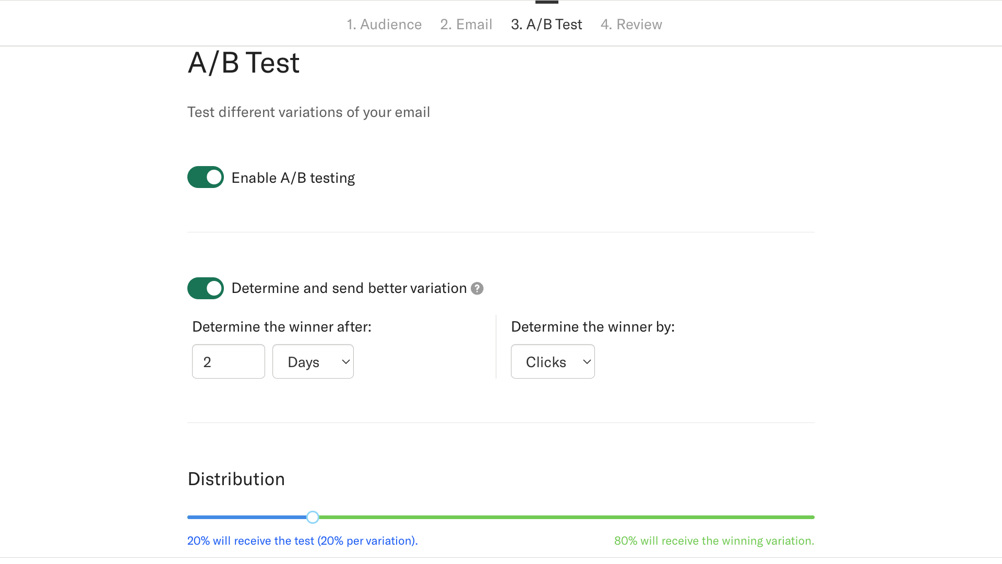The height and width of the screenshot is (564, 1002).
Task: Navigate to the Review step
Action: 631,24
